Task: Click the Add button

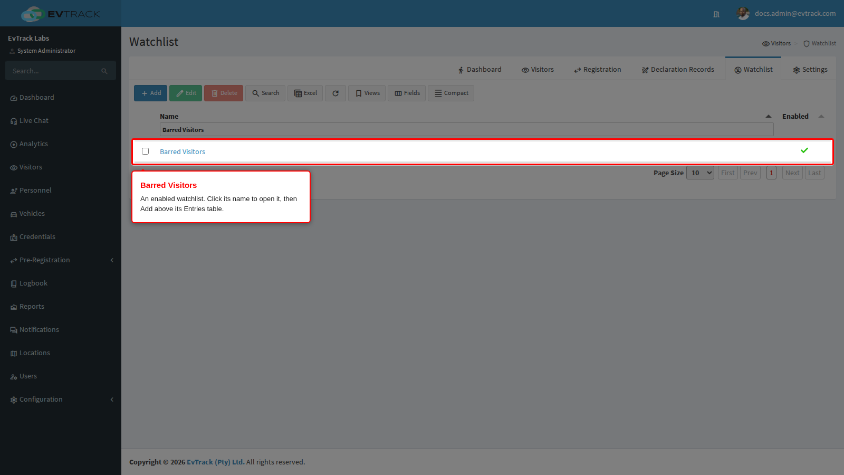Action: [x=151, y=93]
